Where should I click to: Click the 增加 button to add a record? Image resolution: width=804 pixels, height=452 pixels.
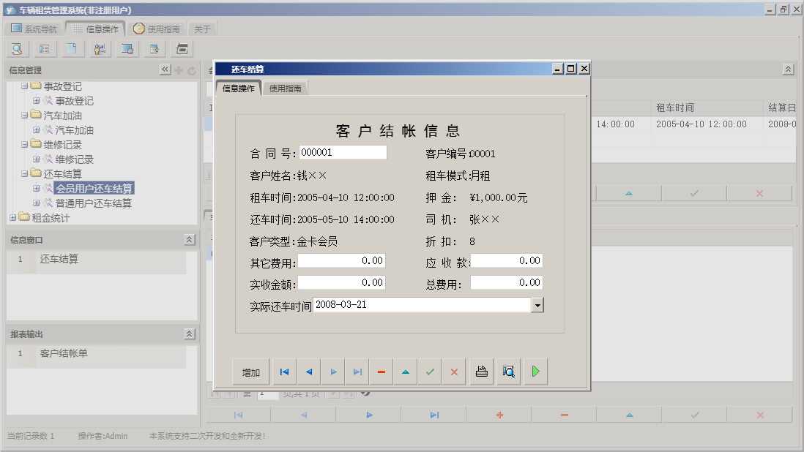point(250,372)
